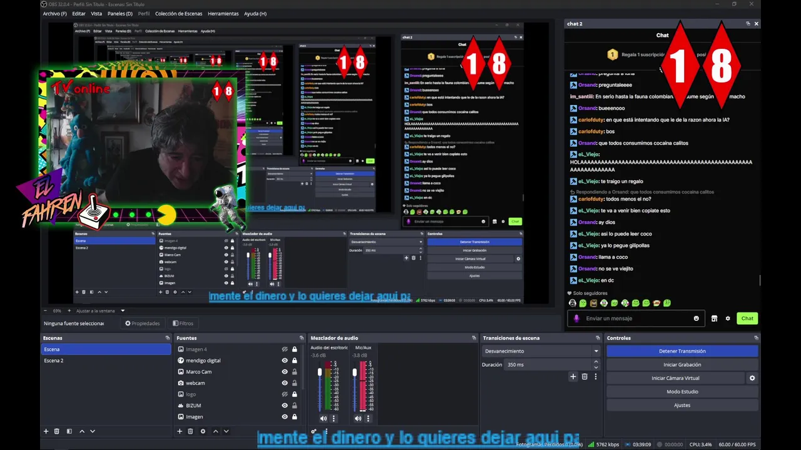Hide mendigo digital source eye icon
Image resolution: width=801 pixels, height=450 pixels.
(285, 361)
